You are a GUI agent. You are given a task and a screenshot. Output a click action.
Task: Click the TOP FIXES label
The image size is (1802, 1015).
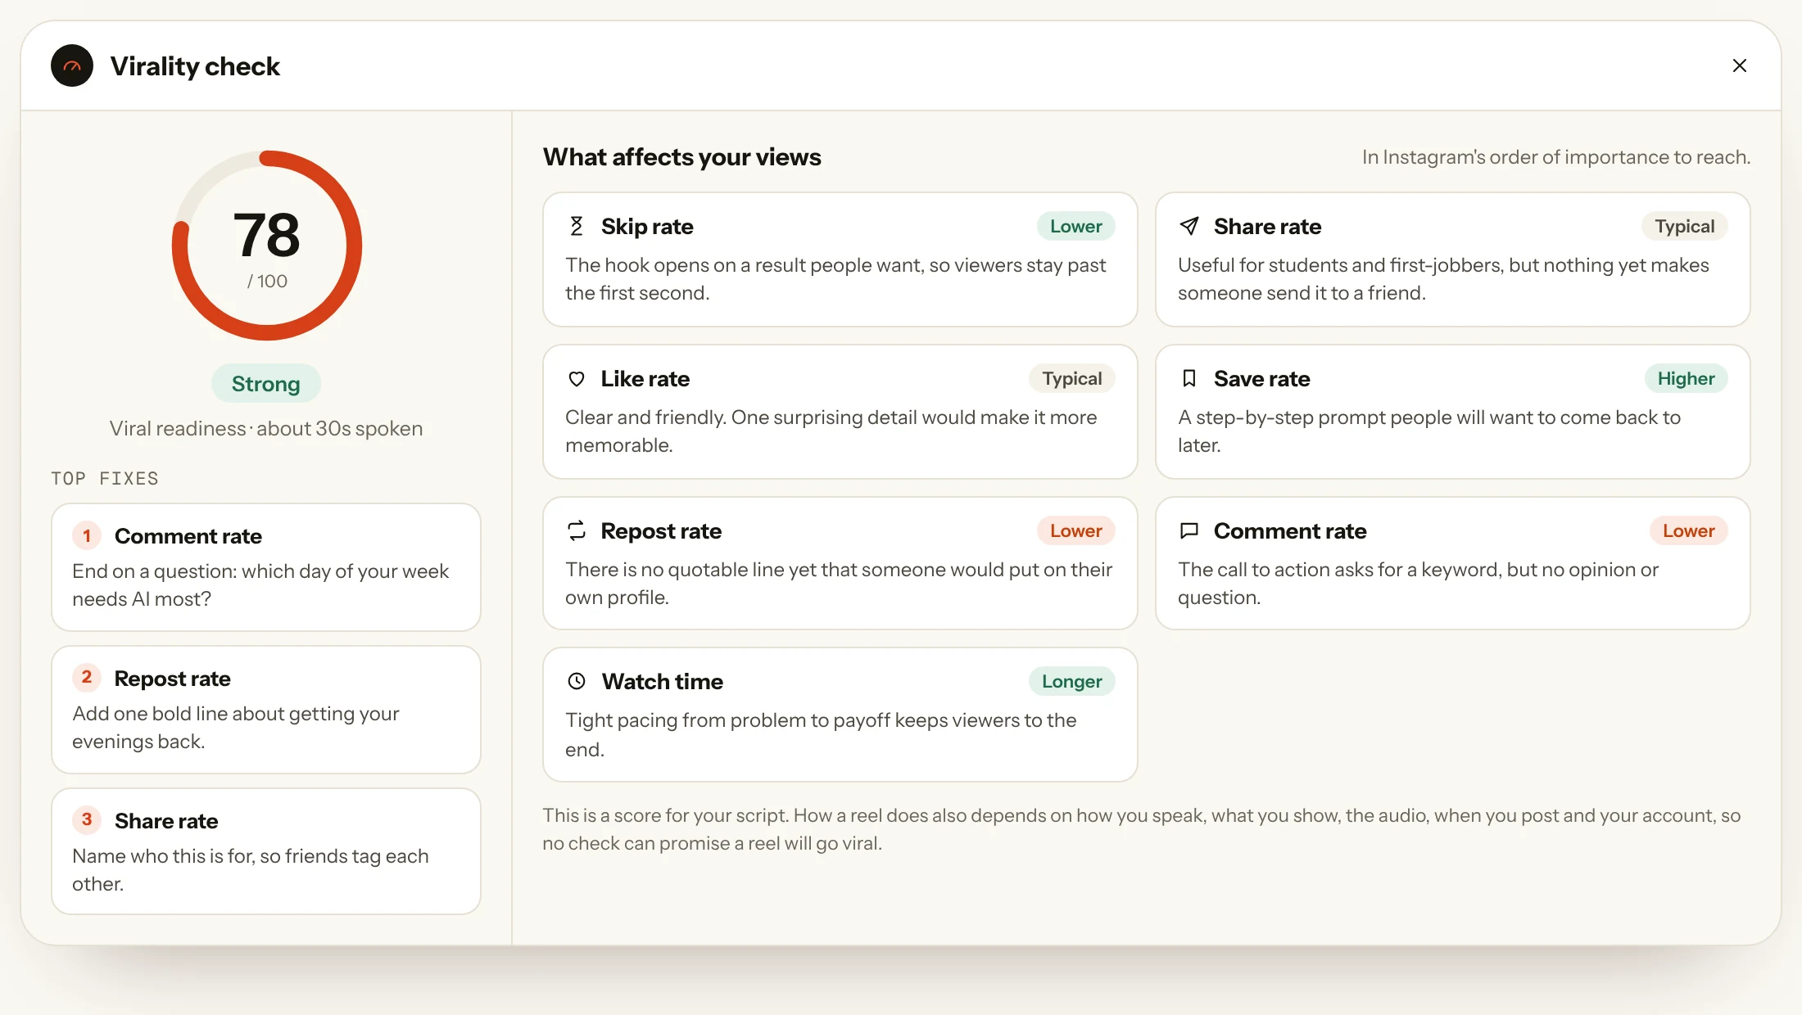pos(105,478)
